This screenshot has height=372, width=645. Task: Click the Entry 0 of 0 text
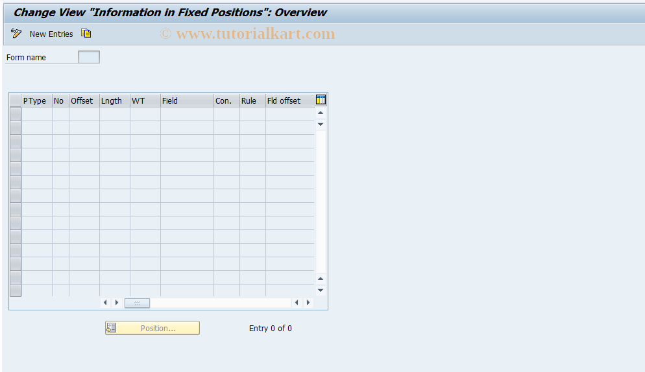[270, 328]
